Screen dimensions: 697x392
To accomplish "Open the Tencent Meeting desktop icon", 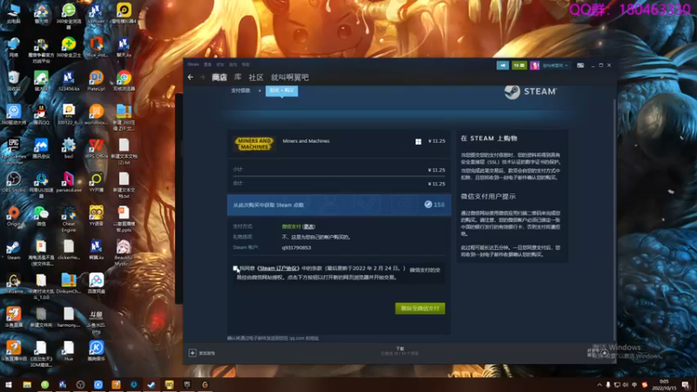I will (41, 148).
